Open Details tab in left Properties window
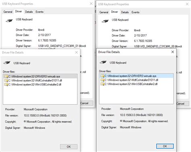Screen dimensions: 191x152 (29, 12)
